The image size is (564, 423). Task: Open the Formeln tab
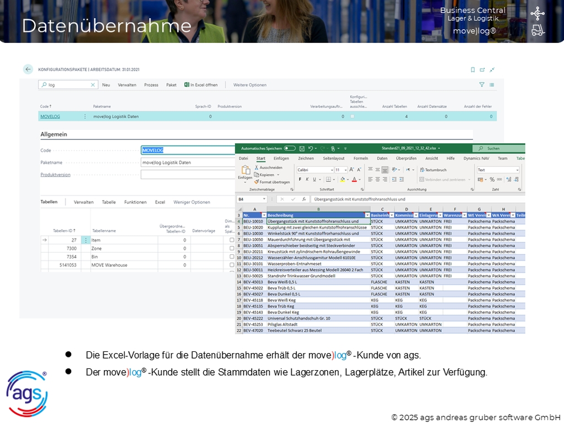click(360, 158)
